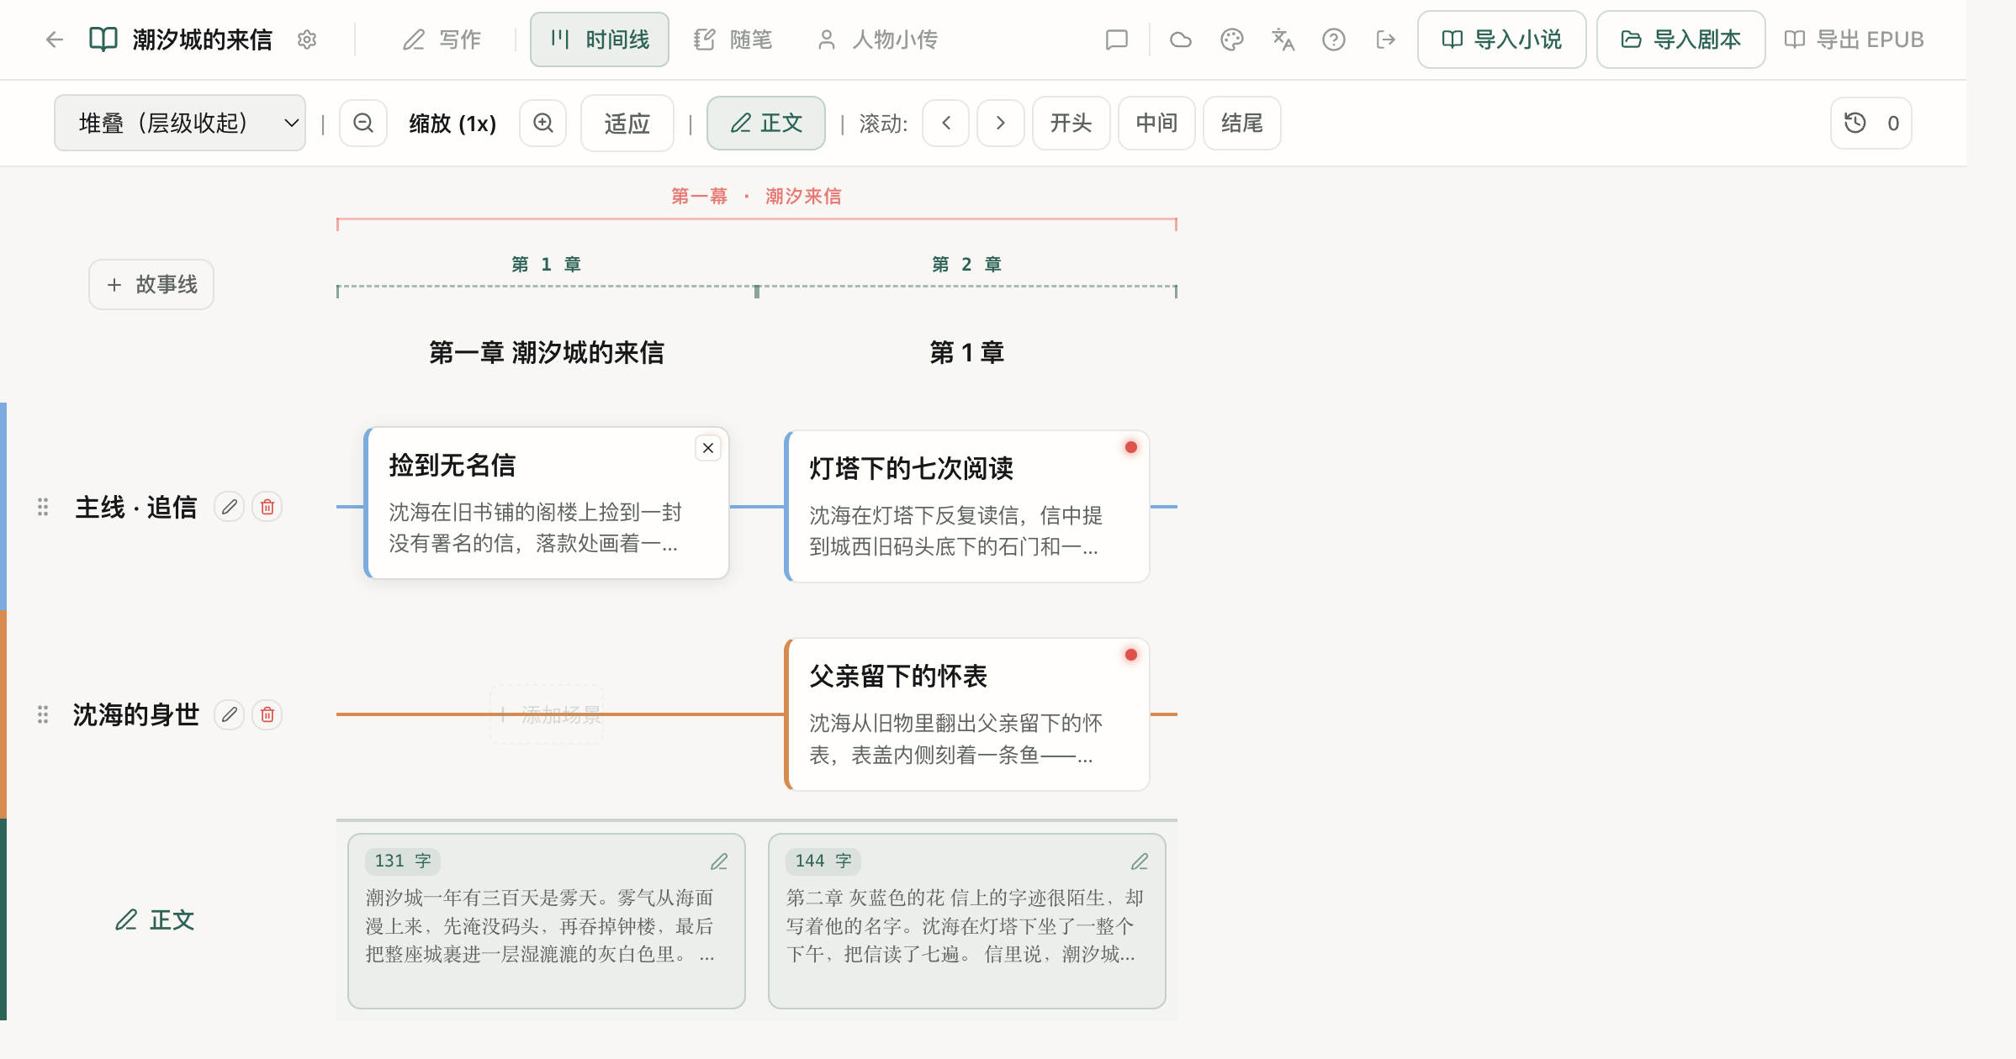The image size is (2016, 1059).
Task: Click the 导出 EPUB button
Action: 1854,40
